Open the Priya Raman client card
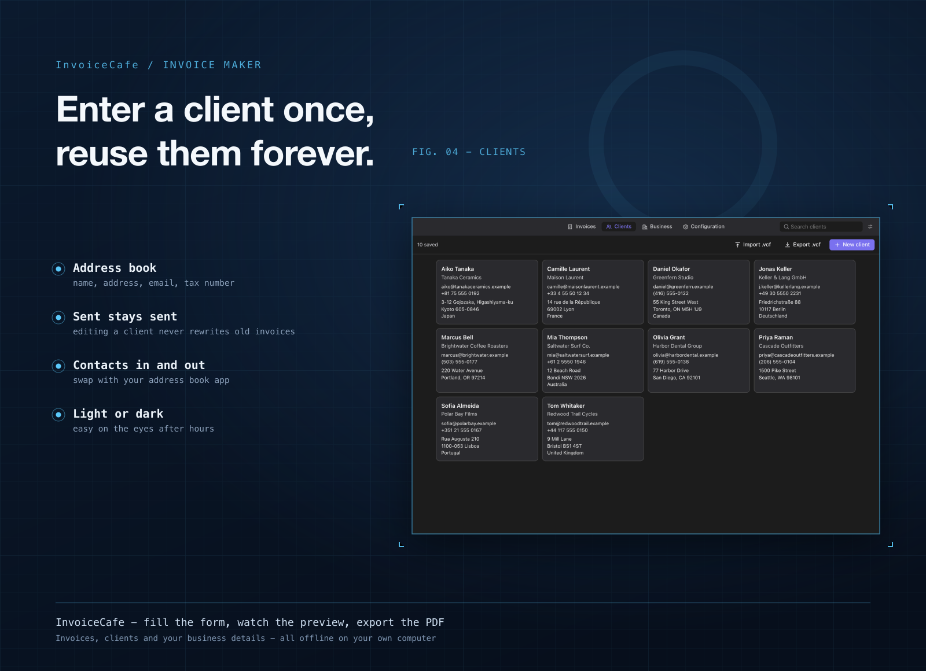The width and height of the screenshot is (926, 671). (804, 360)
